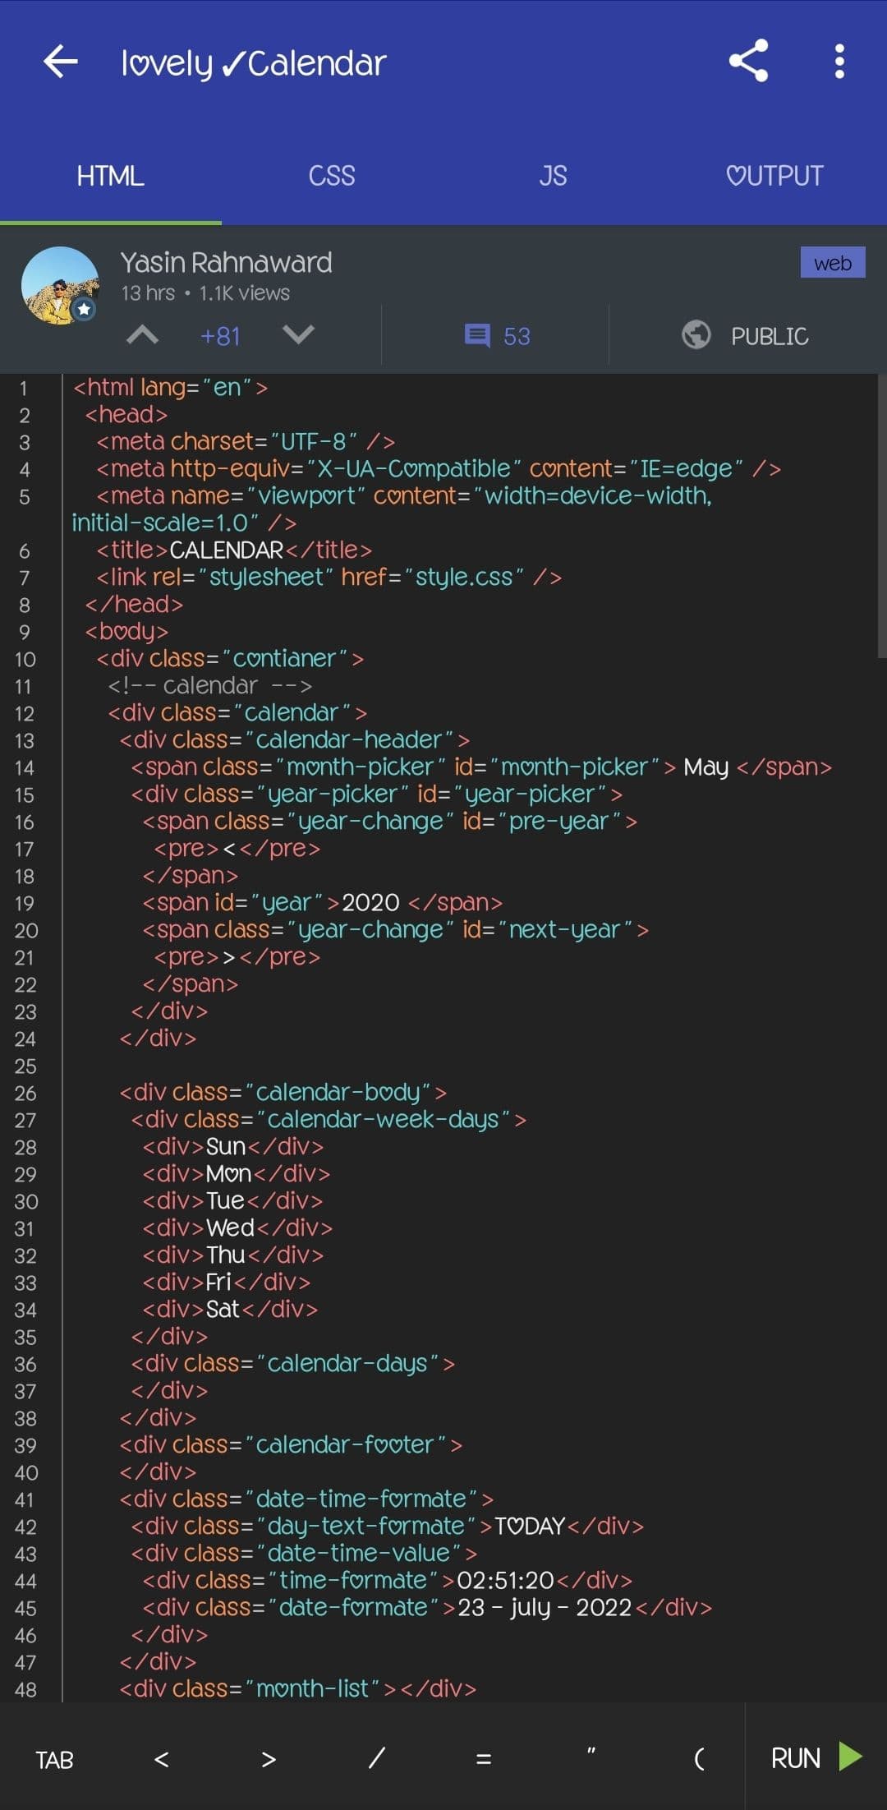Switch to the JS tab
Screen dimensions: 887x1810
553,176
